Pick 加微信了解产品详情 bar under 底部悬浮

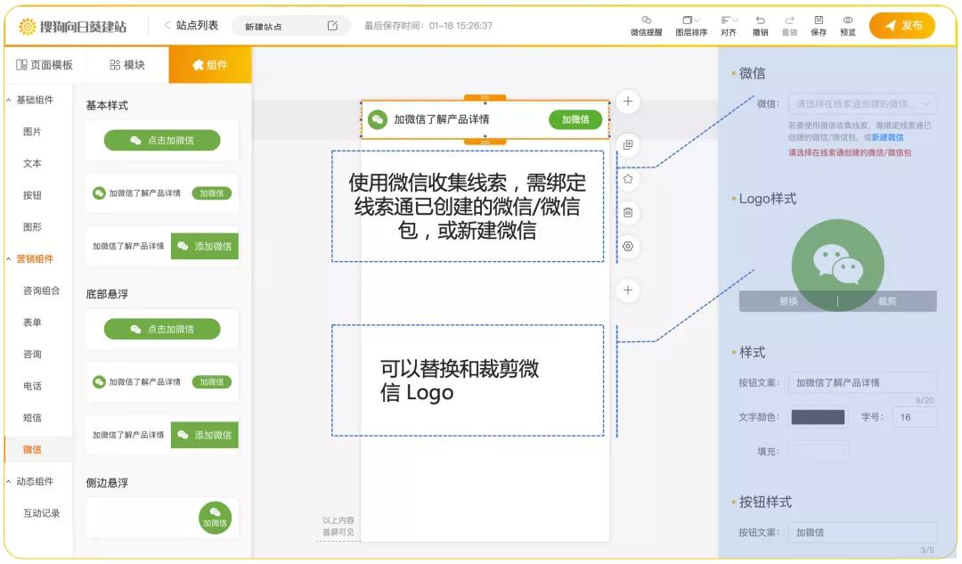pyautogui.click(x=162, y=381)
